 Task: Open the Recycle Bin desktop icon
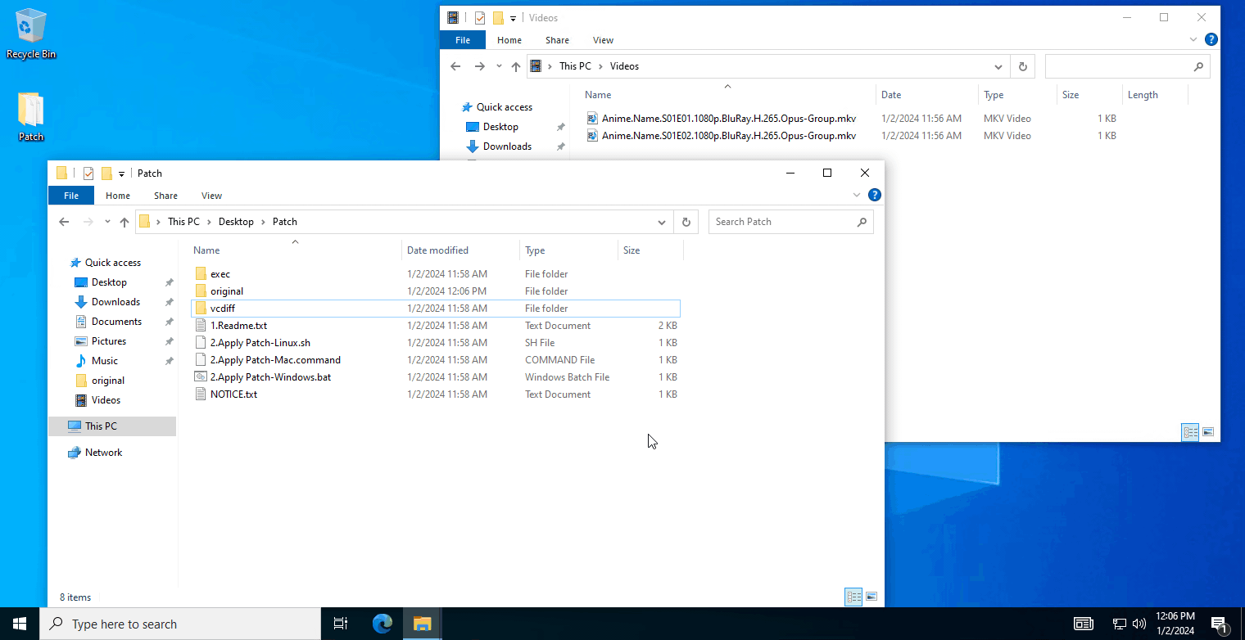(x=31, y=34)
